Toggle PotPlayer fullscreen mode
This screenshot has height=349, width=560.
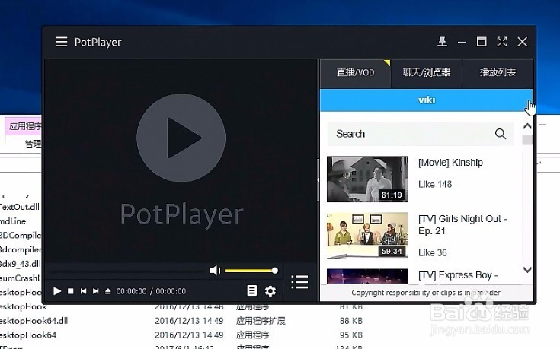point(502,42)
